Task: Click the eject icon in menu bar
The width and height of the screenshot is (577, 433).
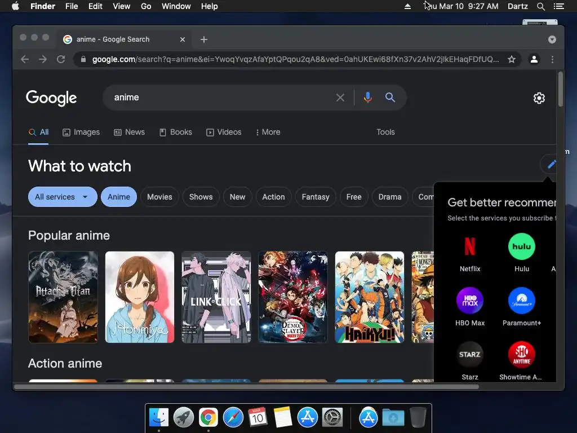Action: 407,6
